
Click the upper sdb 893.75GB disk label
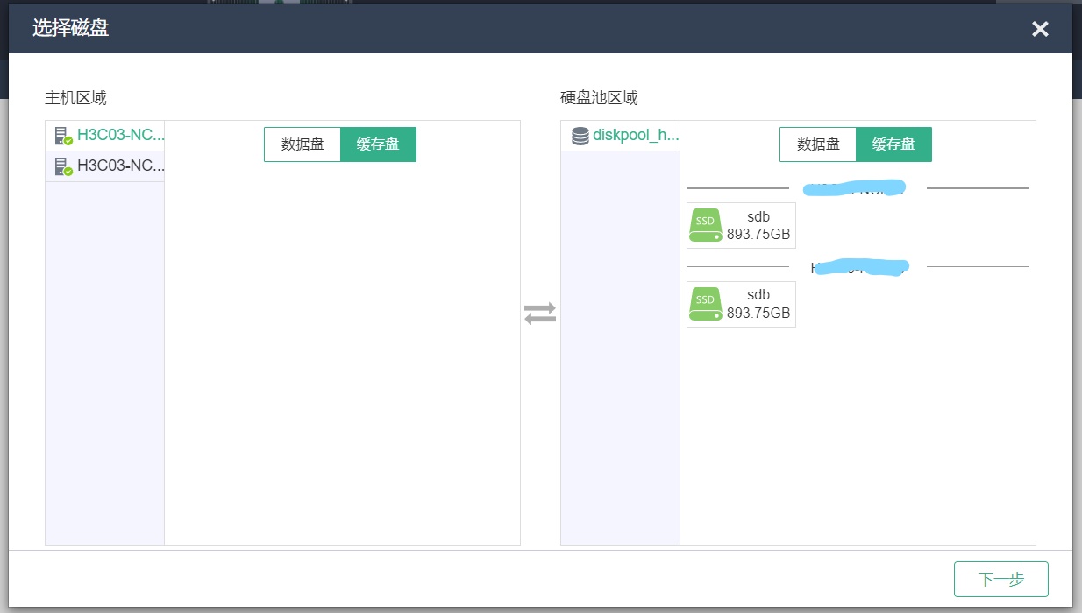758,226
